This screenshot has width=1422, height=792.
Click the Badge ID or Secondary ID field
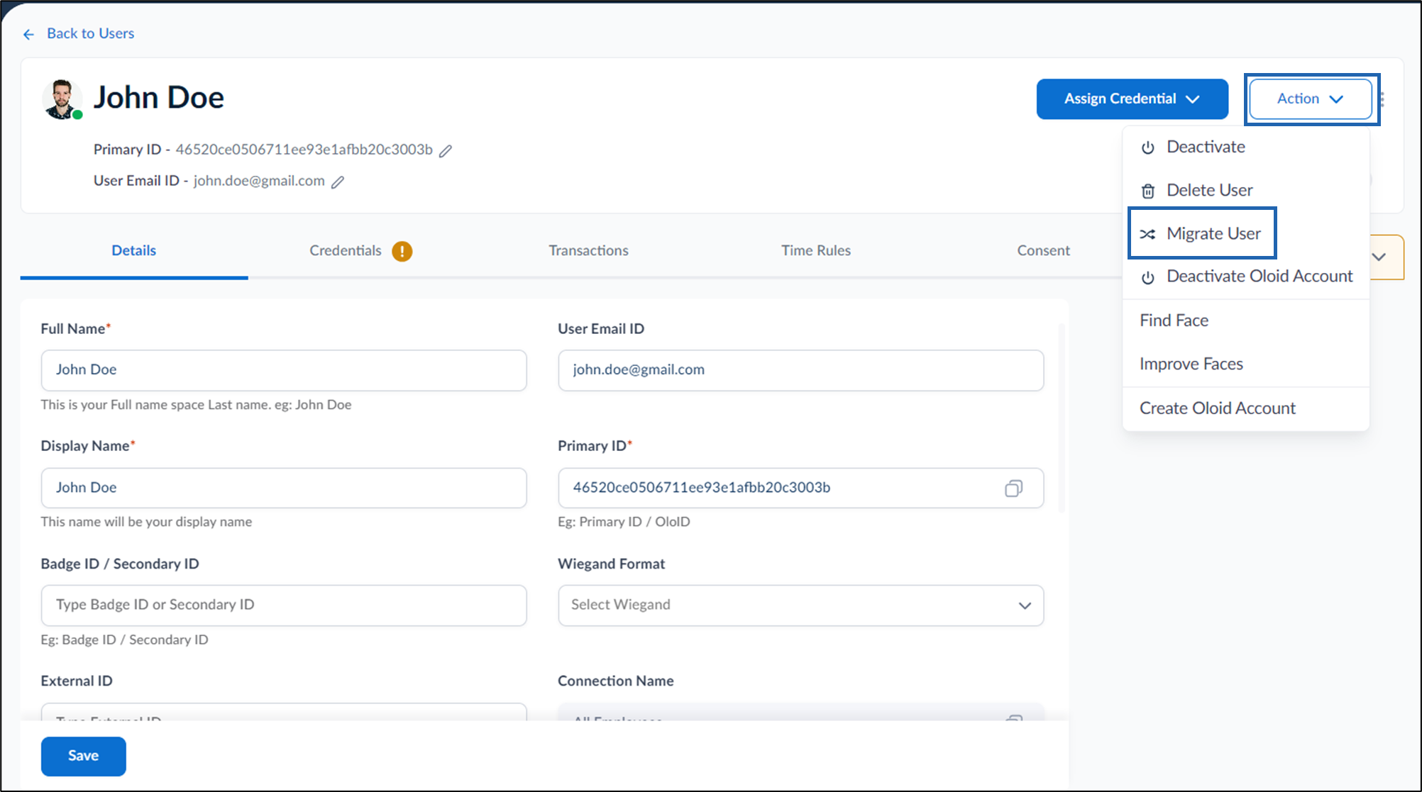[284, 605]
